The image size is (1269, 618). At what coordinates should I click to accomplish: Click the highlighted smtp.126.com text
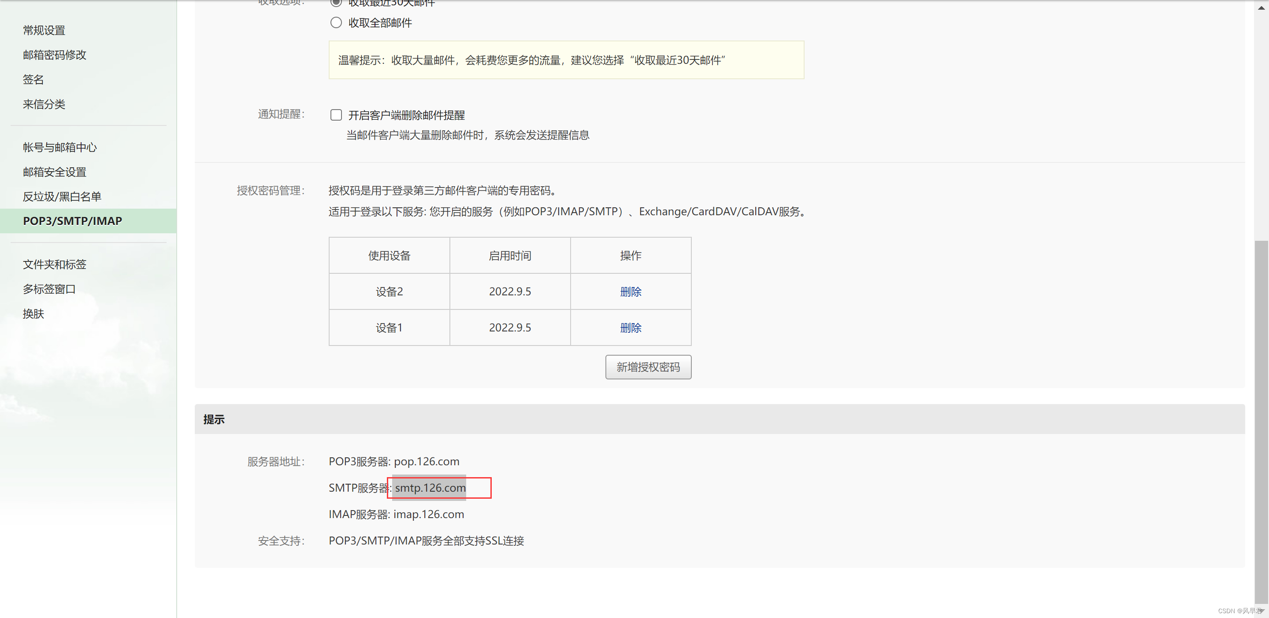[430, 488]
